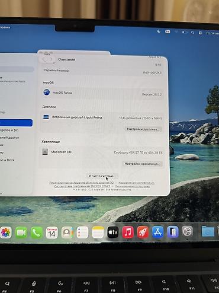The image size is (219, 293).
Task: Launch iPhone Mirroring from the Dock
Action: 173,231
